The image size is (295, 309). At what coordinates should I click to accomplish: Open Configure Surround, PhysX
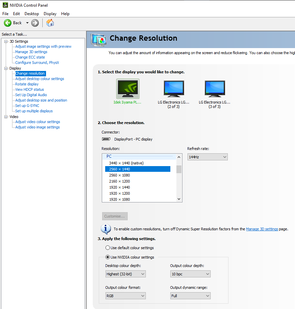point(37,63)
